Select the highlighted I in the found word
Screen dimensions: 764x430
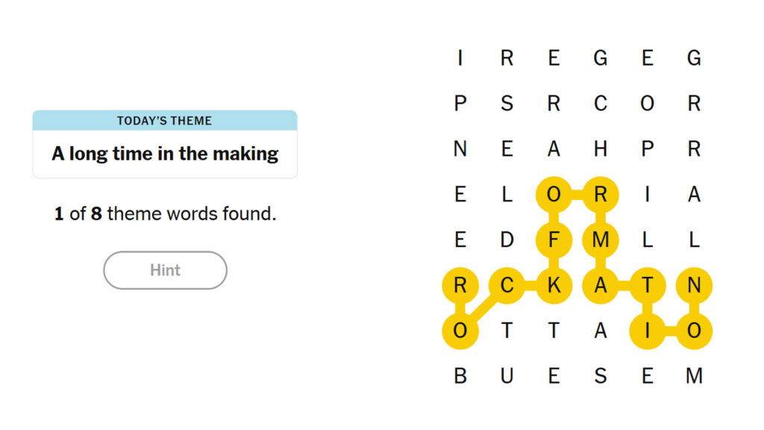coord(648,330)
